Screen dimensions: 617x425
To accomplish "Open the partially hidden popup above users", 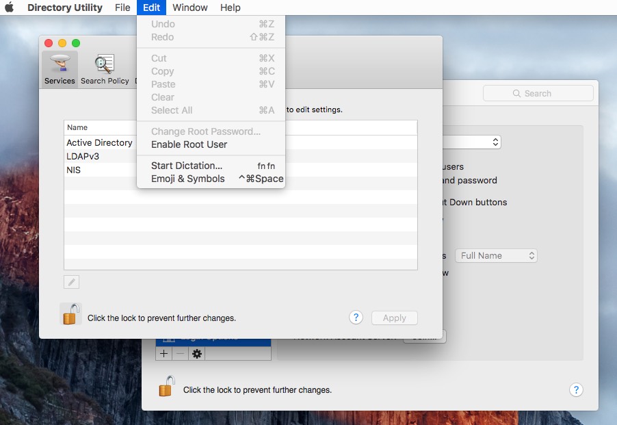I will coord(472,142).
